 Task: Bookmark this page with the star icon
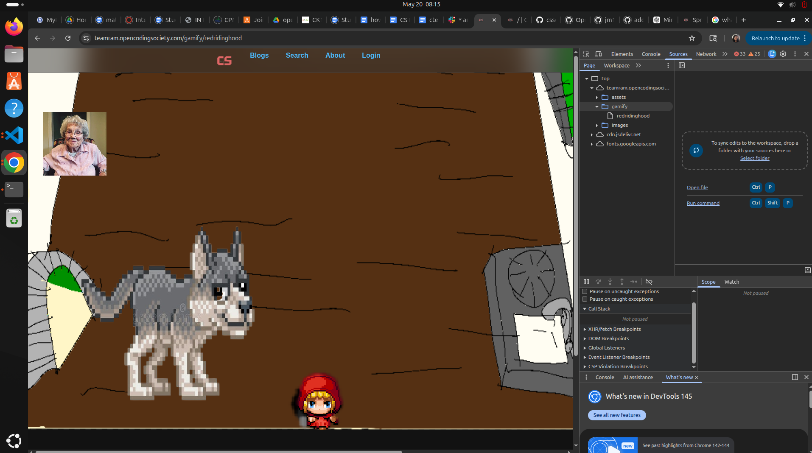(692, 38)
